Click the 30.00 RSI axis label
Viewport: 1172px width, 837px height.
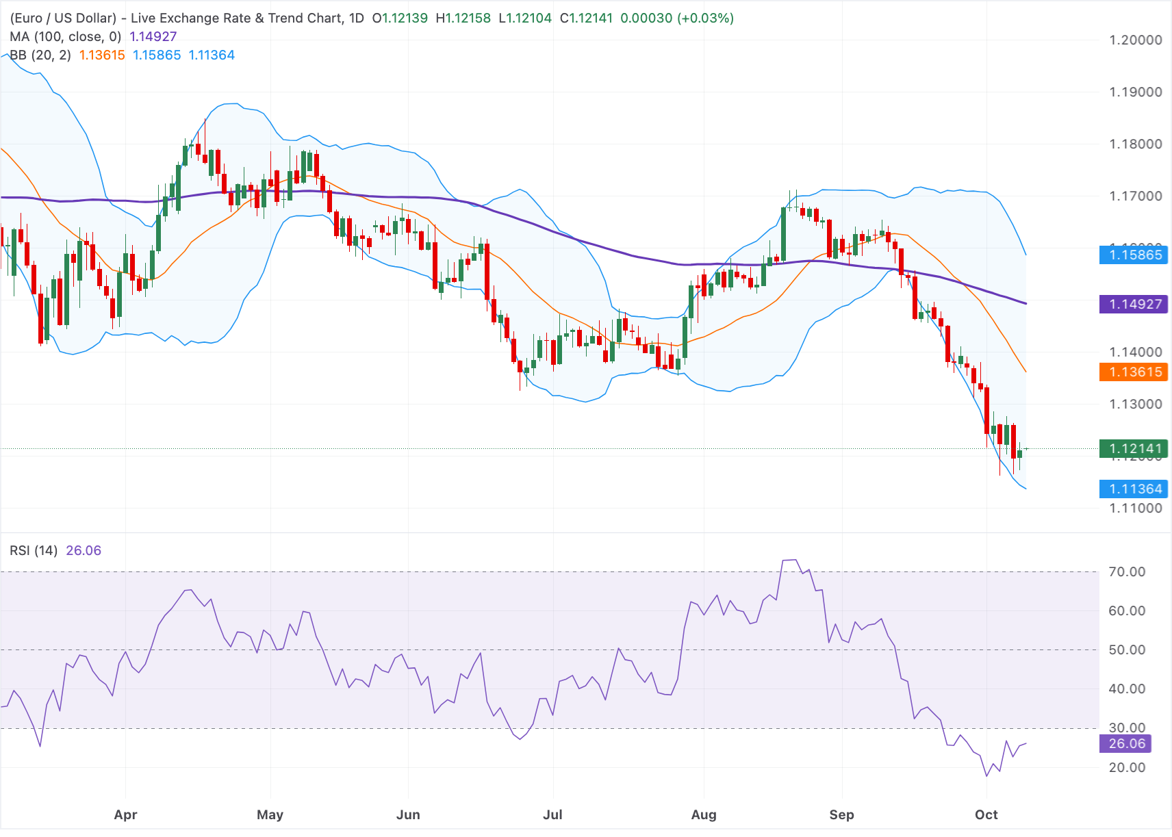[1127, 727]
